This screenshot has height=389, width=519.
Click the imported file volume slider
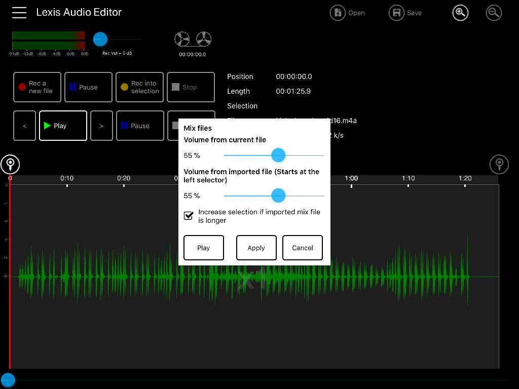point(274,196)
